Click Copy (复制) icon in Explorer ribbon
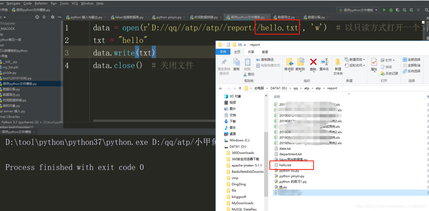429x211 pixels. pyautogui.click(x=236, y=65)
